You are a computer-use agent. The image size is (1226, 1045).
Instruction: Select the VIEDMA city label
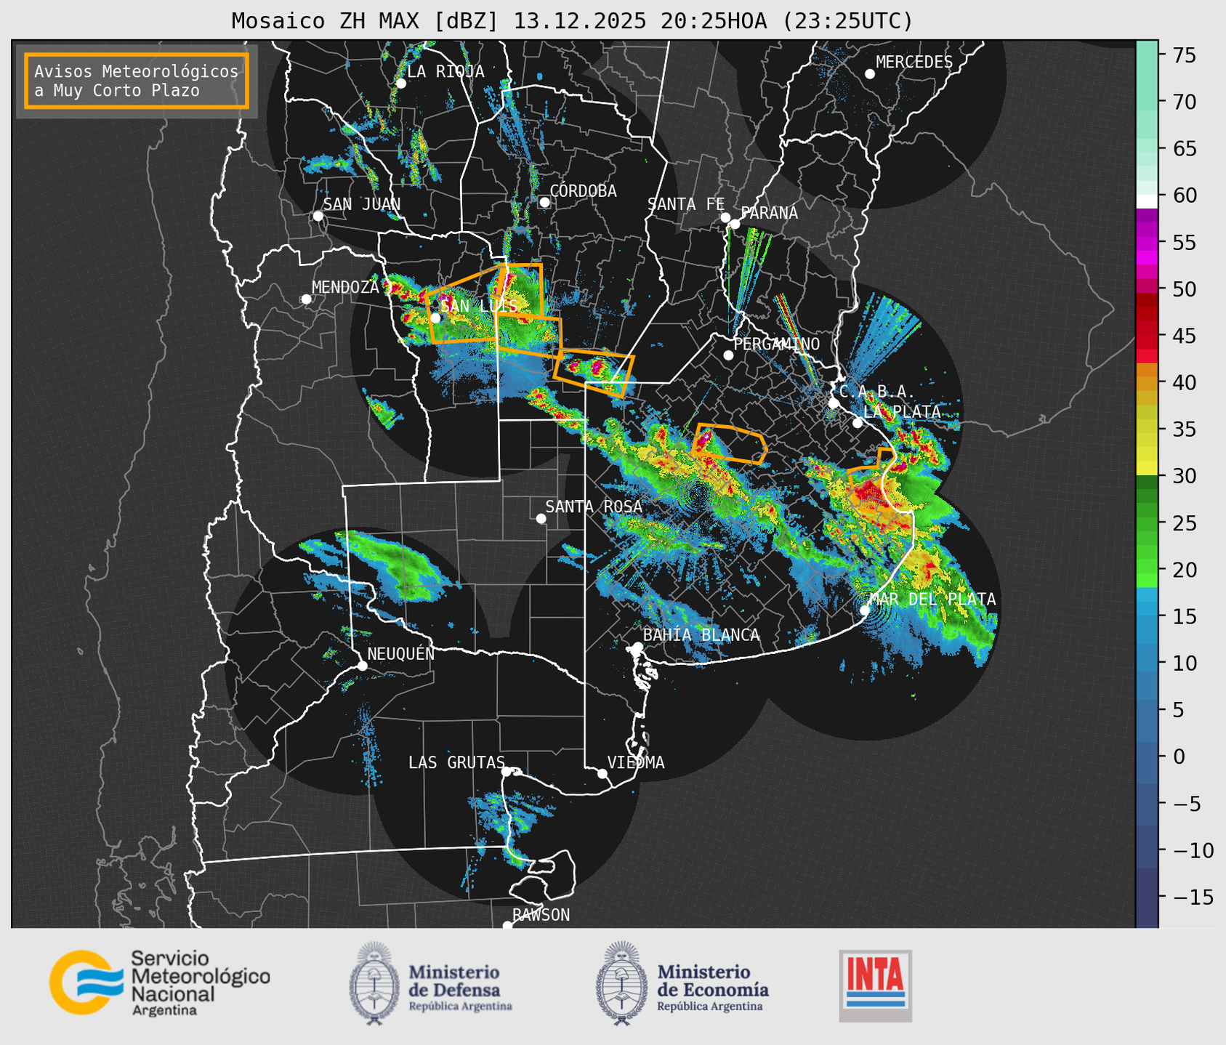coord(636,762)
